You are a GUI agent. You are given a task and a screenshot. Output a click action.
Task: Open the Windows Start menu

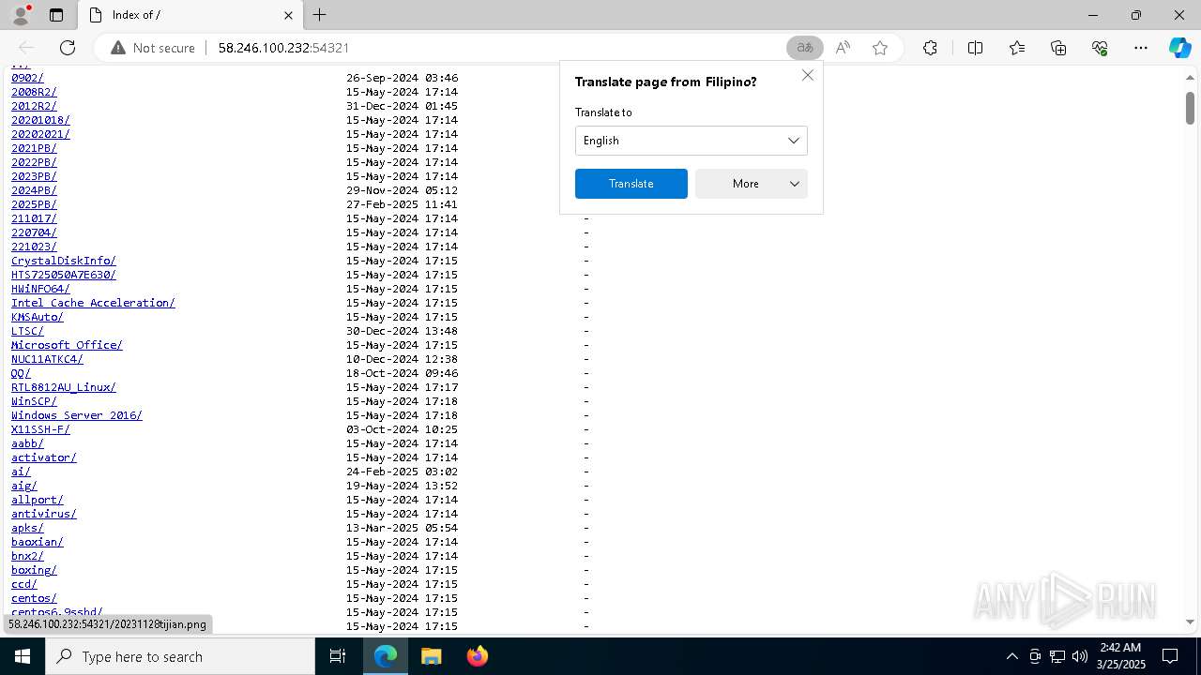tap(23, 656)
